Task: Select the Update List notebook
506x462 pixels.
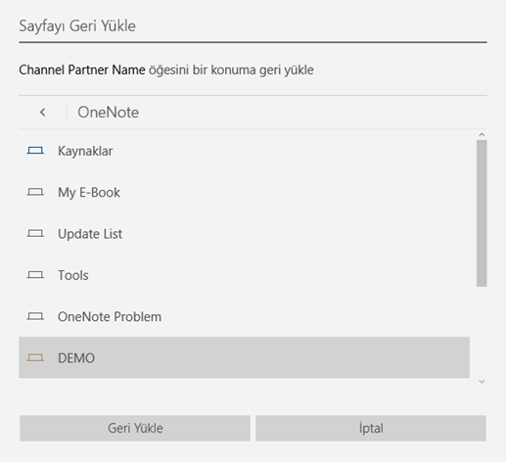Action: click(x=245, y=234)
